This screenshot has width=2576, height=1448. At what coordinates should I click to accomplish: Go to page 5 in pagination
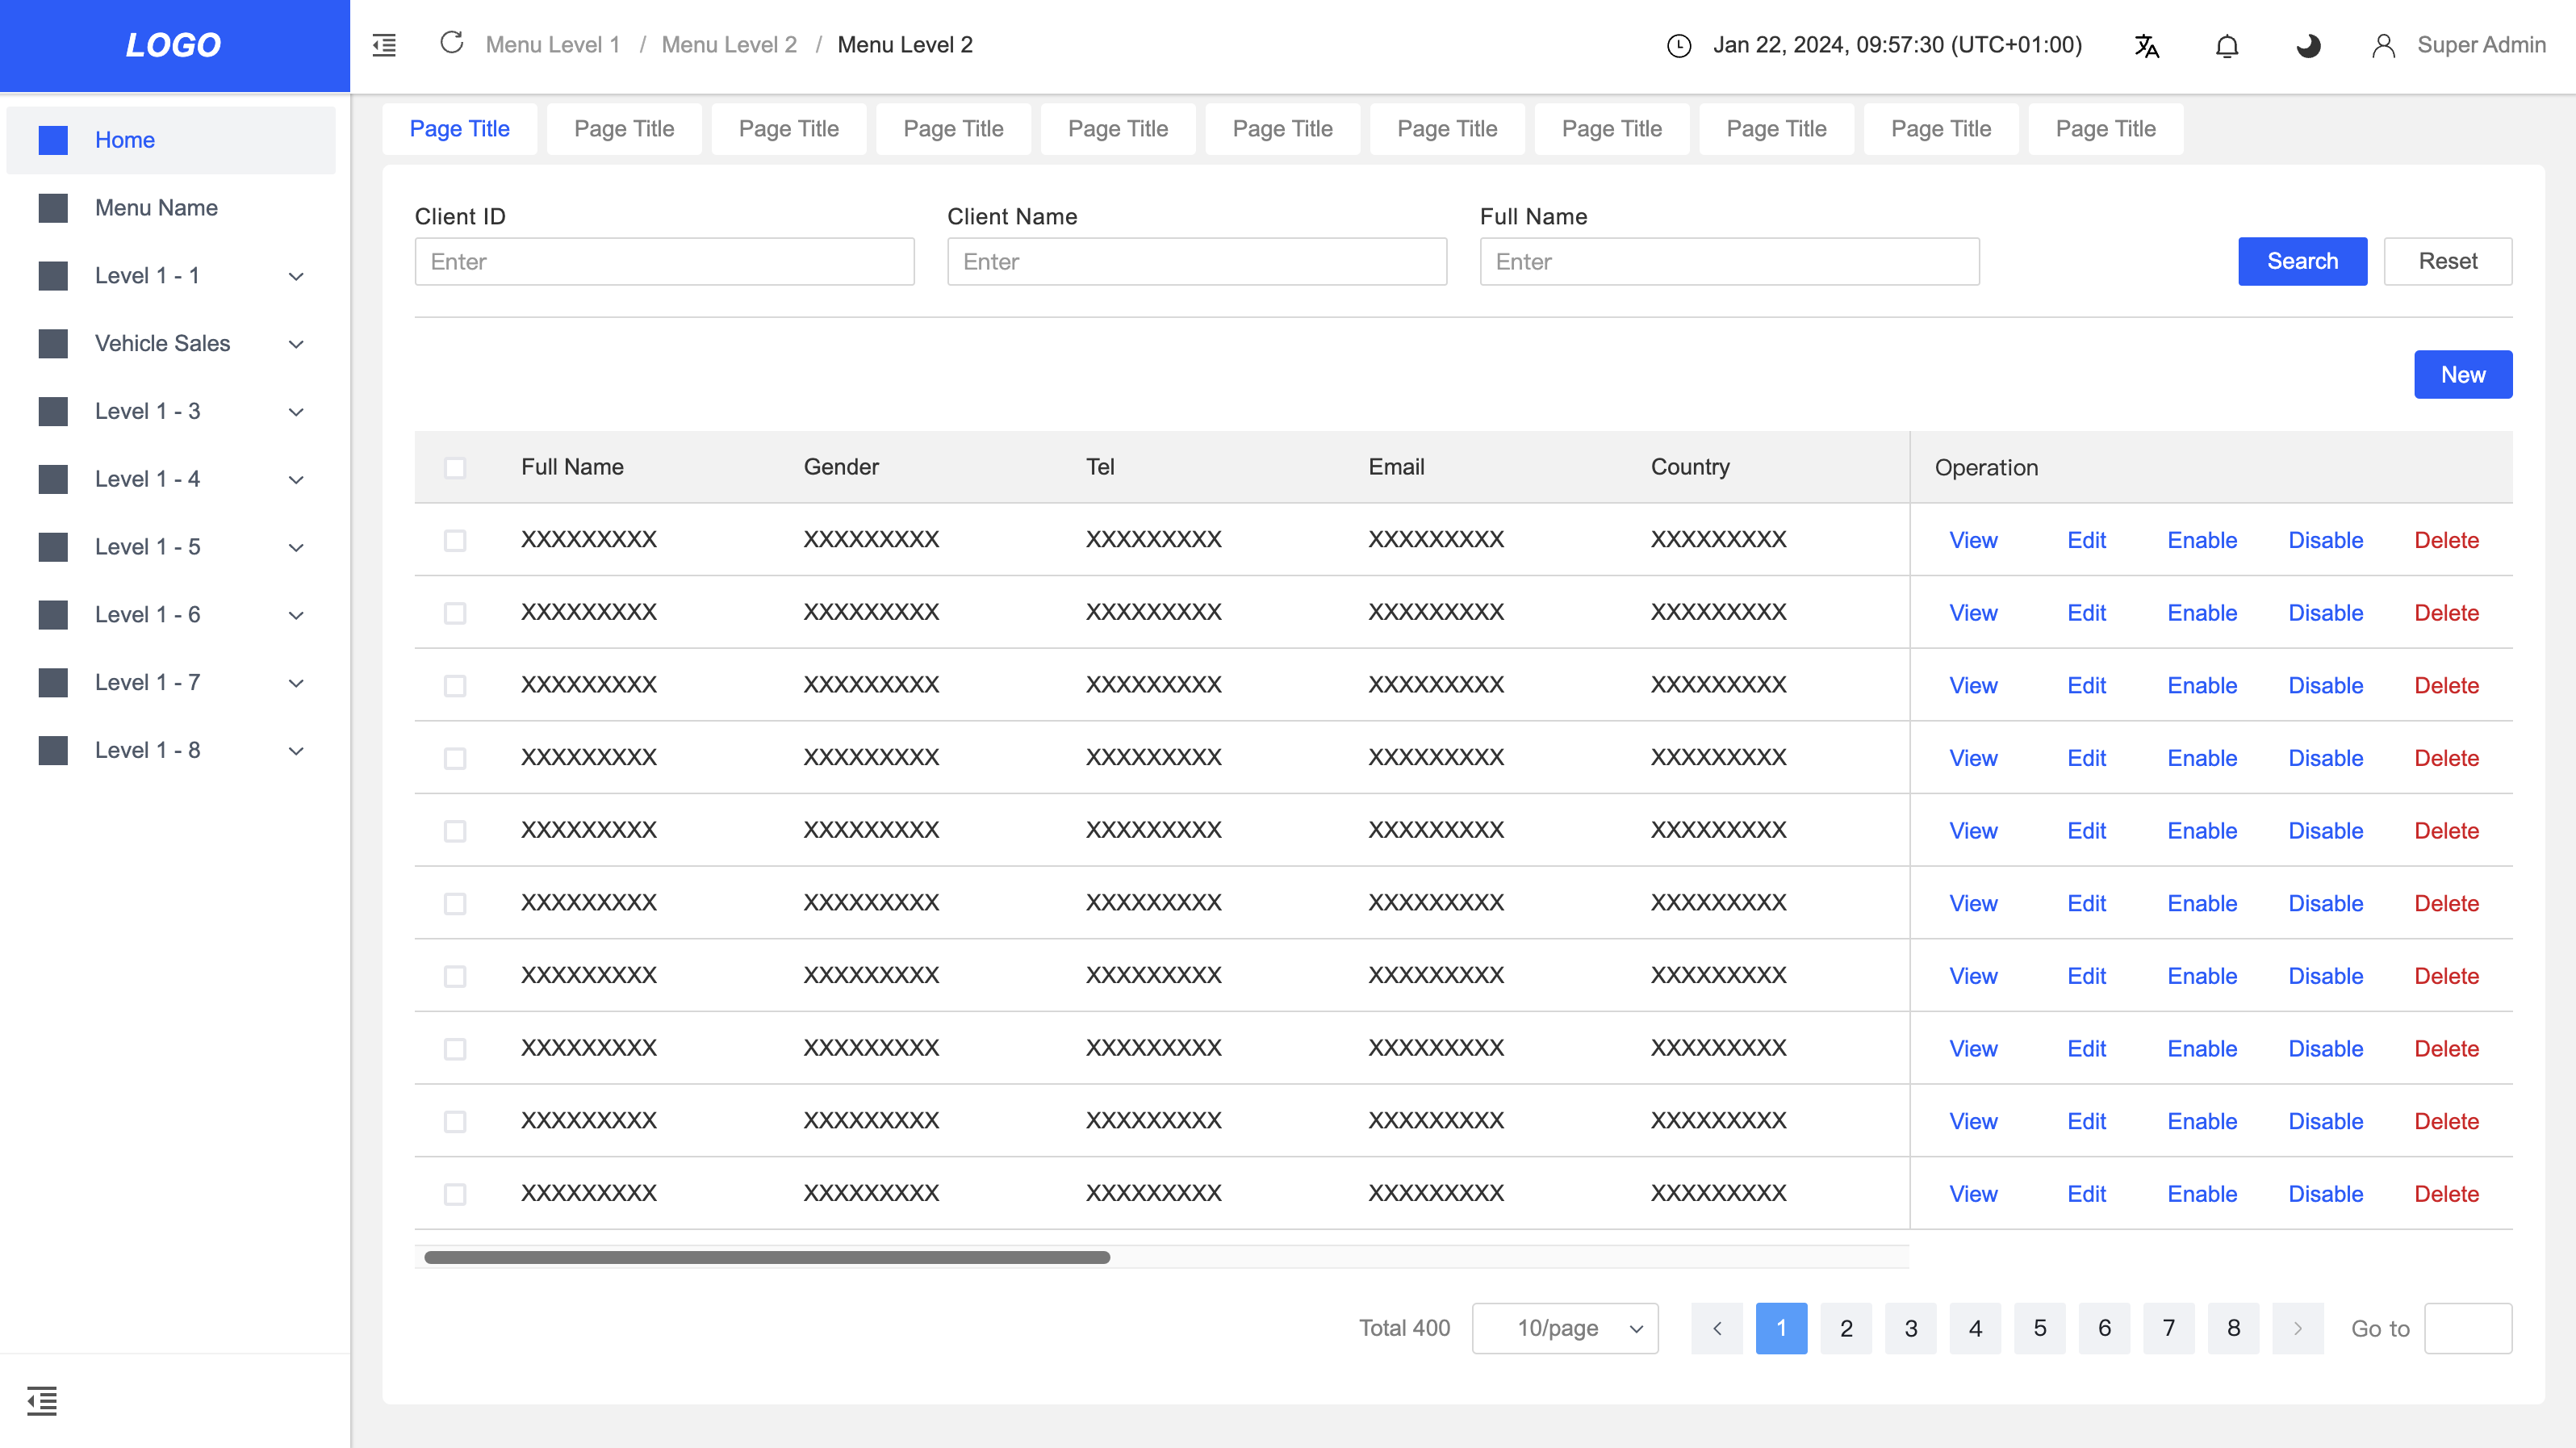[2040, 1328]
